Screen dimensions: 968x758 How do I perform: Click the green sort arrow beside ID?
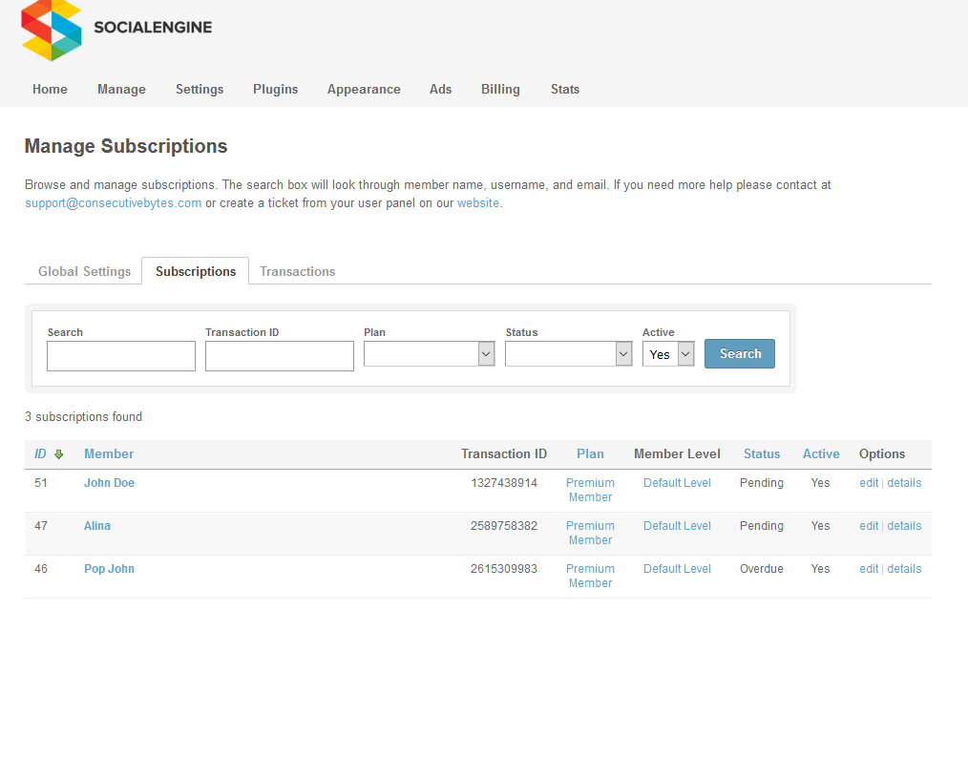[x=58, y=454]
